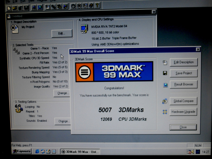Click the 12069 CPU 3DMarks score

(123, 119)
